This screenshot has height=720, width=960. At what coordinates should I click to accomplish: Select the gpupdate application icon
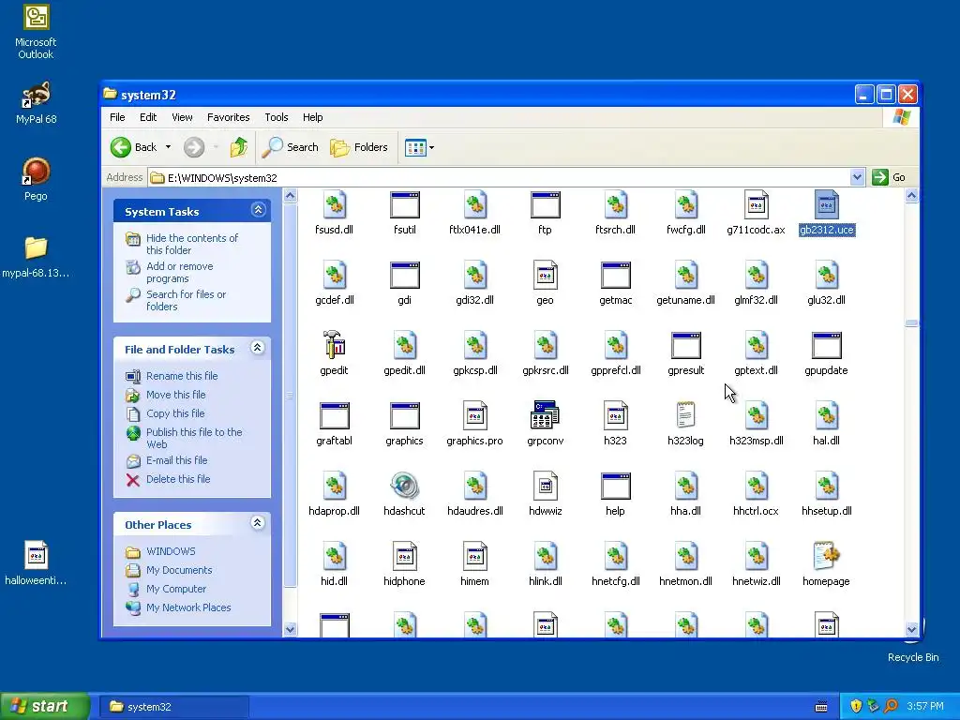(826, 345)
